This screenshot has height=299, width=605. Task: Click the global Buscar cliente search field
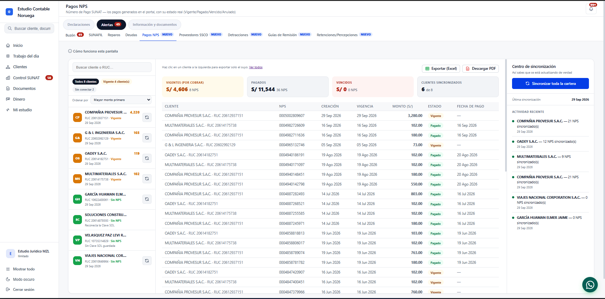pyautogui.click(x=29, y=28)
